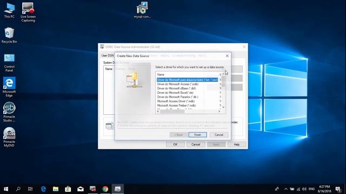This screenshot has height=194, width=346.
Task: Open Live Screen Capturing desktop shortcut
Action: (x=28, y=12)
